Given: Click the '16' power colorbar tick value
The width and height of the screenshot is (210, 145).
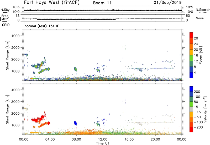Looking at the screenshot, I should point(196,55).
